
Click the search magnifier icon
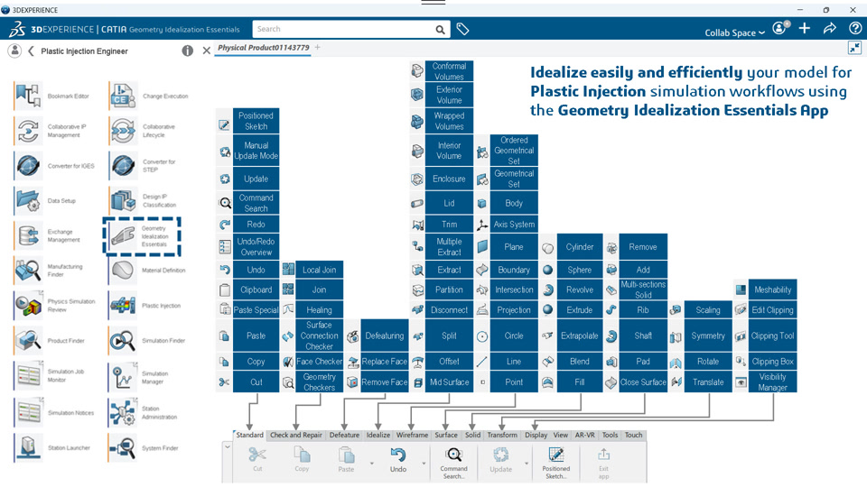pos(440,29)
